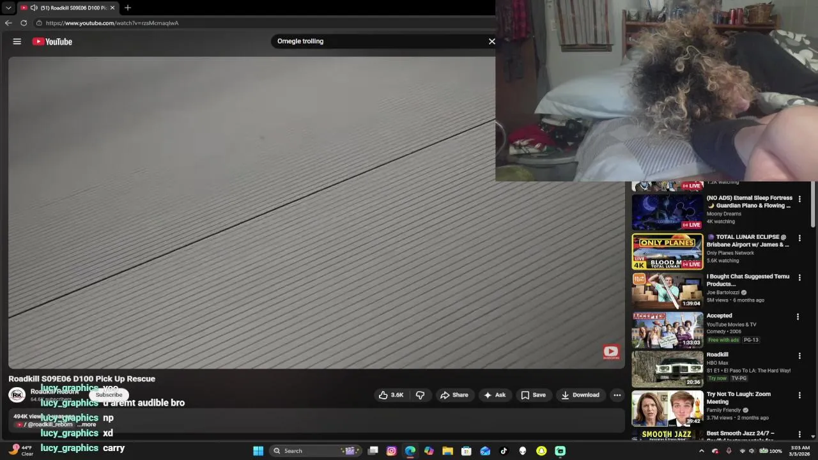818x460 pixels.
Task: Click the address bar URL
Action: tap(112, 23)
